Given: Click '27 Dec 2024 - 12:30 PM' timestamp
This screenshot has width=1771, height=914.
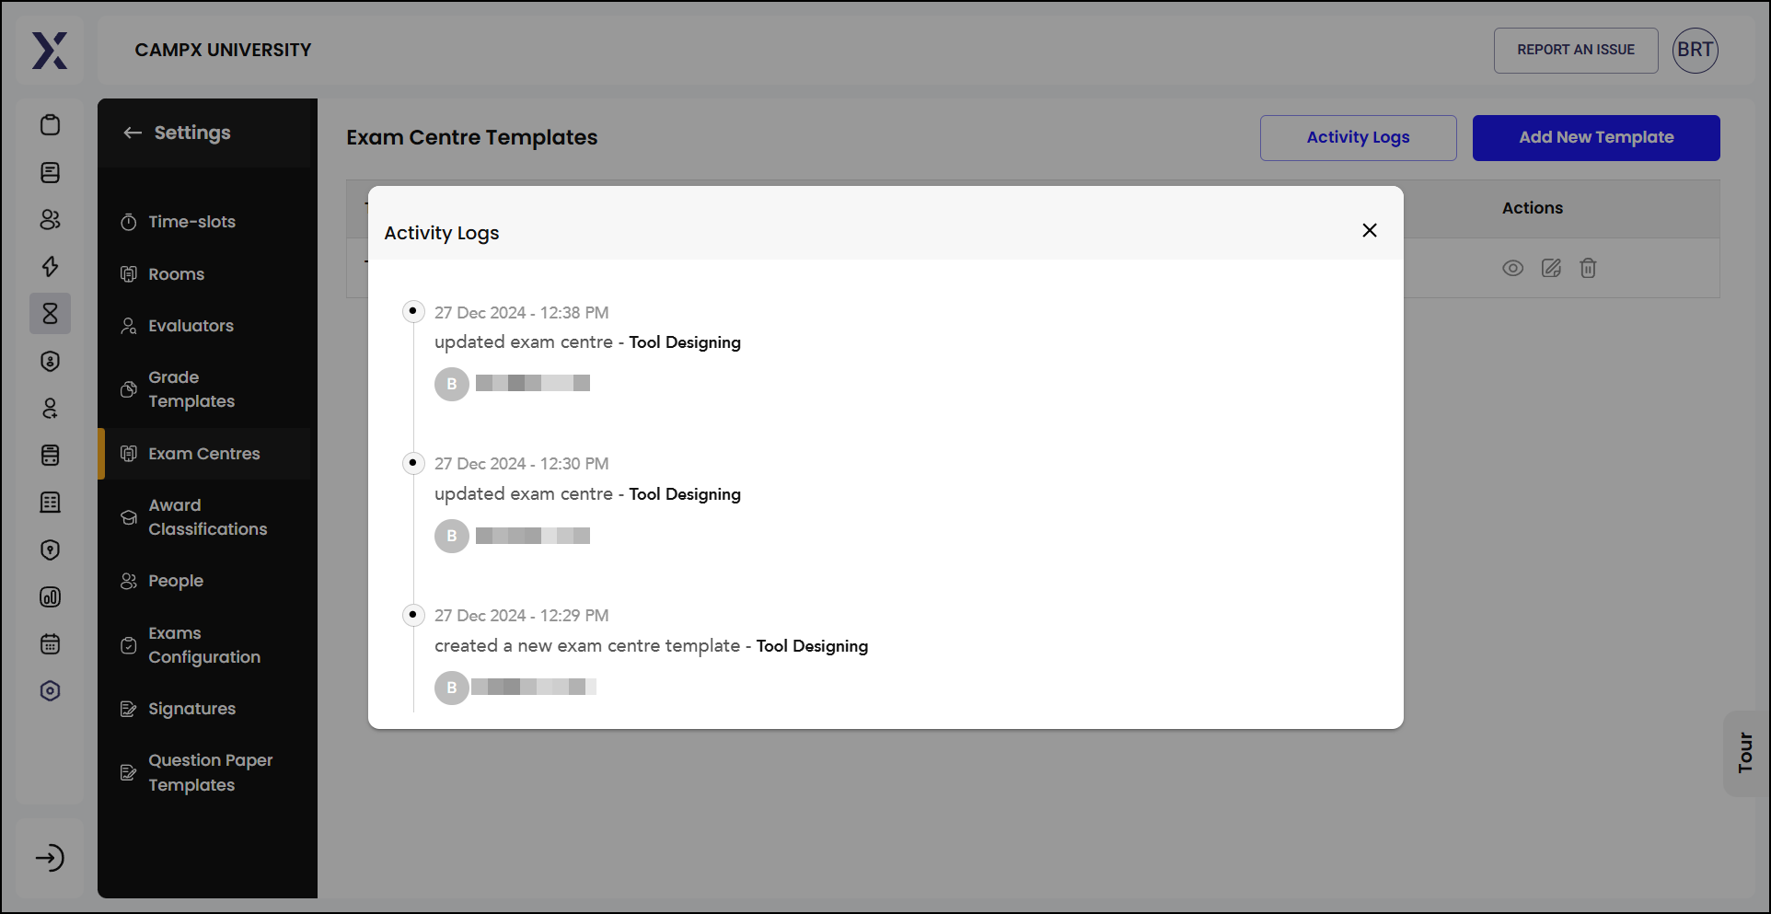Looking at the screenshot, I should tap(521, 464).
